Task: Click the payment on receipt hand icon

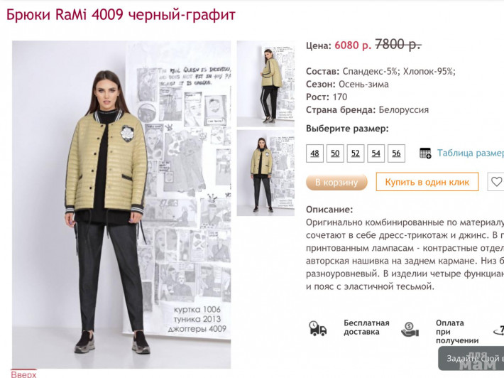Action: tap(410, 330)
